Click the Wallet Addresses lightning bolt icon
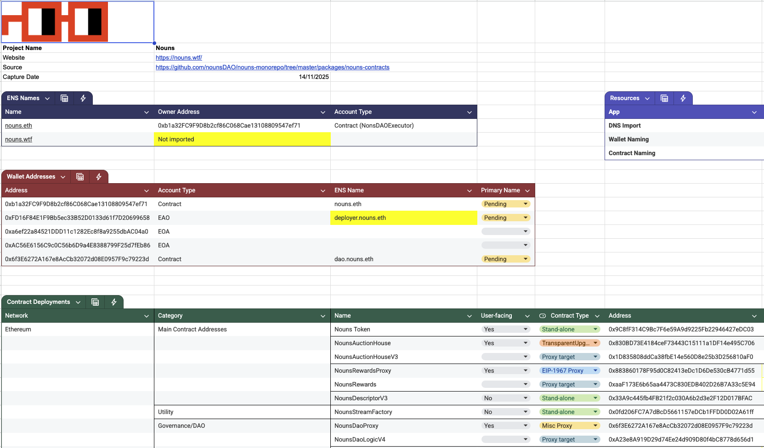The width and height of the screenshot is (764, 448). 99,177
